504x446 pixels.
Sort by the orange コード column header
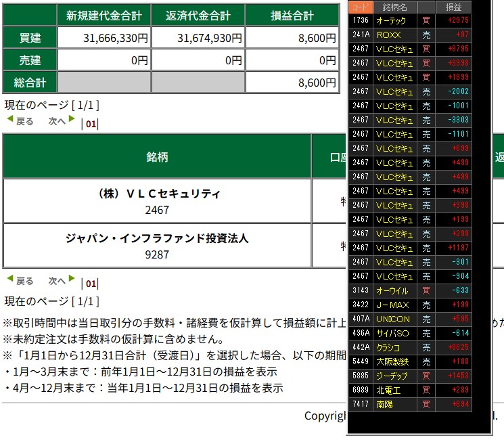(x=361, y=7)
